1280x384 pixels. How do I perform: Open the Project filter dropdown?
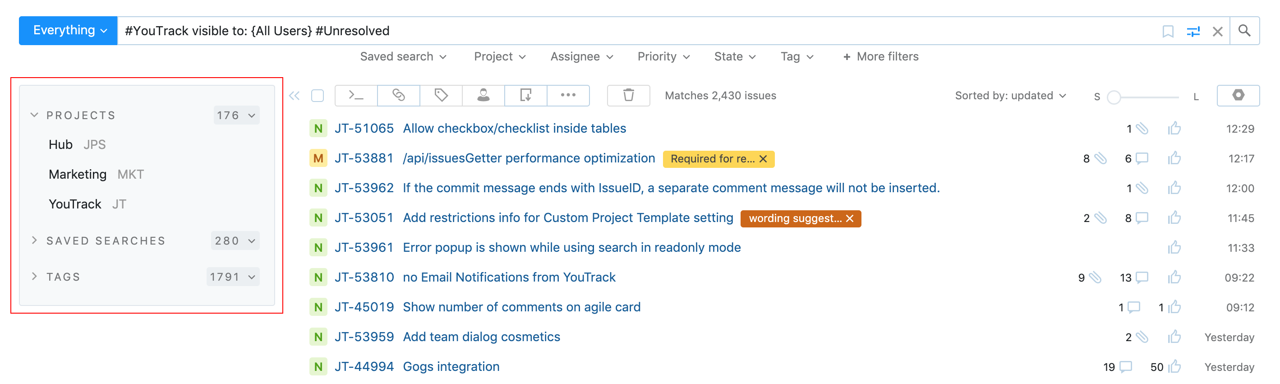[499, 57]
